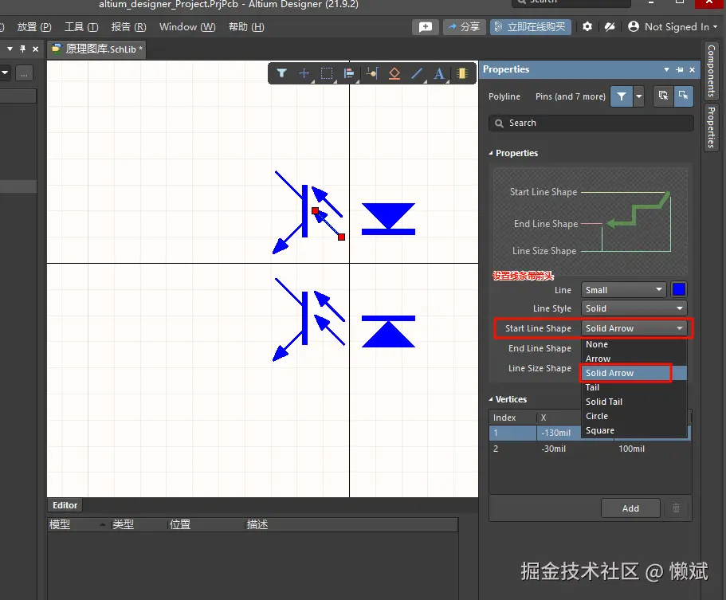Viewport: 726px width, 600px height.
Task: Open the Line width Small dropdown
Action: [623, 290]
